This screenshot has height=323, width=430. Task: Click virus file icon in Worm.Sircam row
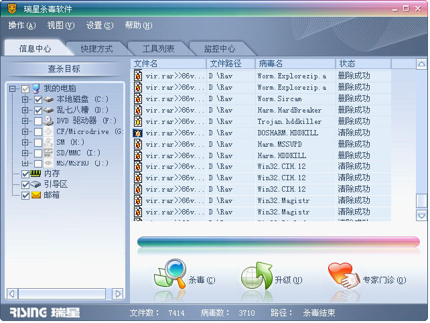[138, 99]
